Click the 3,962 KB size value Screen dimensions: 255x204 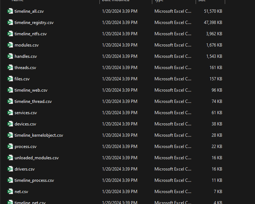[x=214, y=34]
